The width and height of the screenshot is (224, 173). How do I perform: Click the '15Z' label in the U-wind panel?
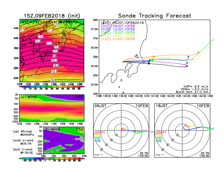pyautogui.click(x=79, y=97)
